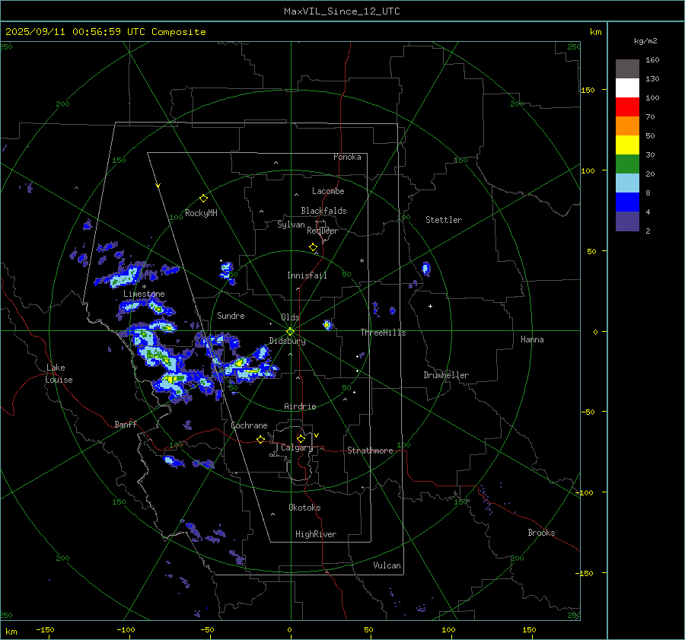Viewport: 685px width, 640px height.
Task: Click the Cochrane city label
Action: click(249, 425)
